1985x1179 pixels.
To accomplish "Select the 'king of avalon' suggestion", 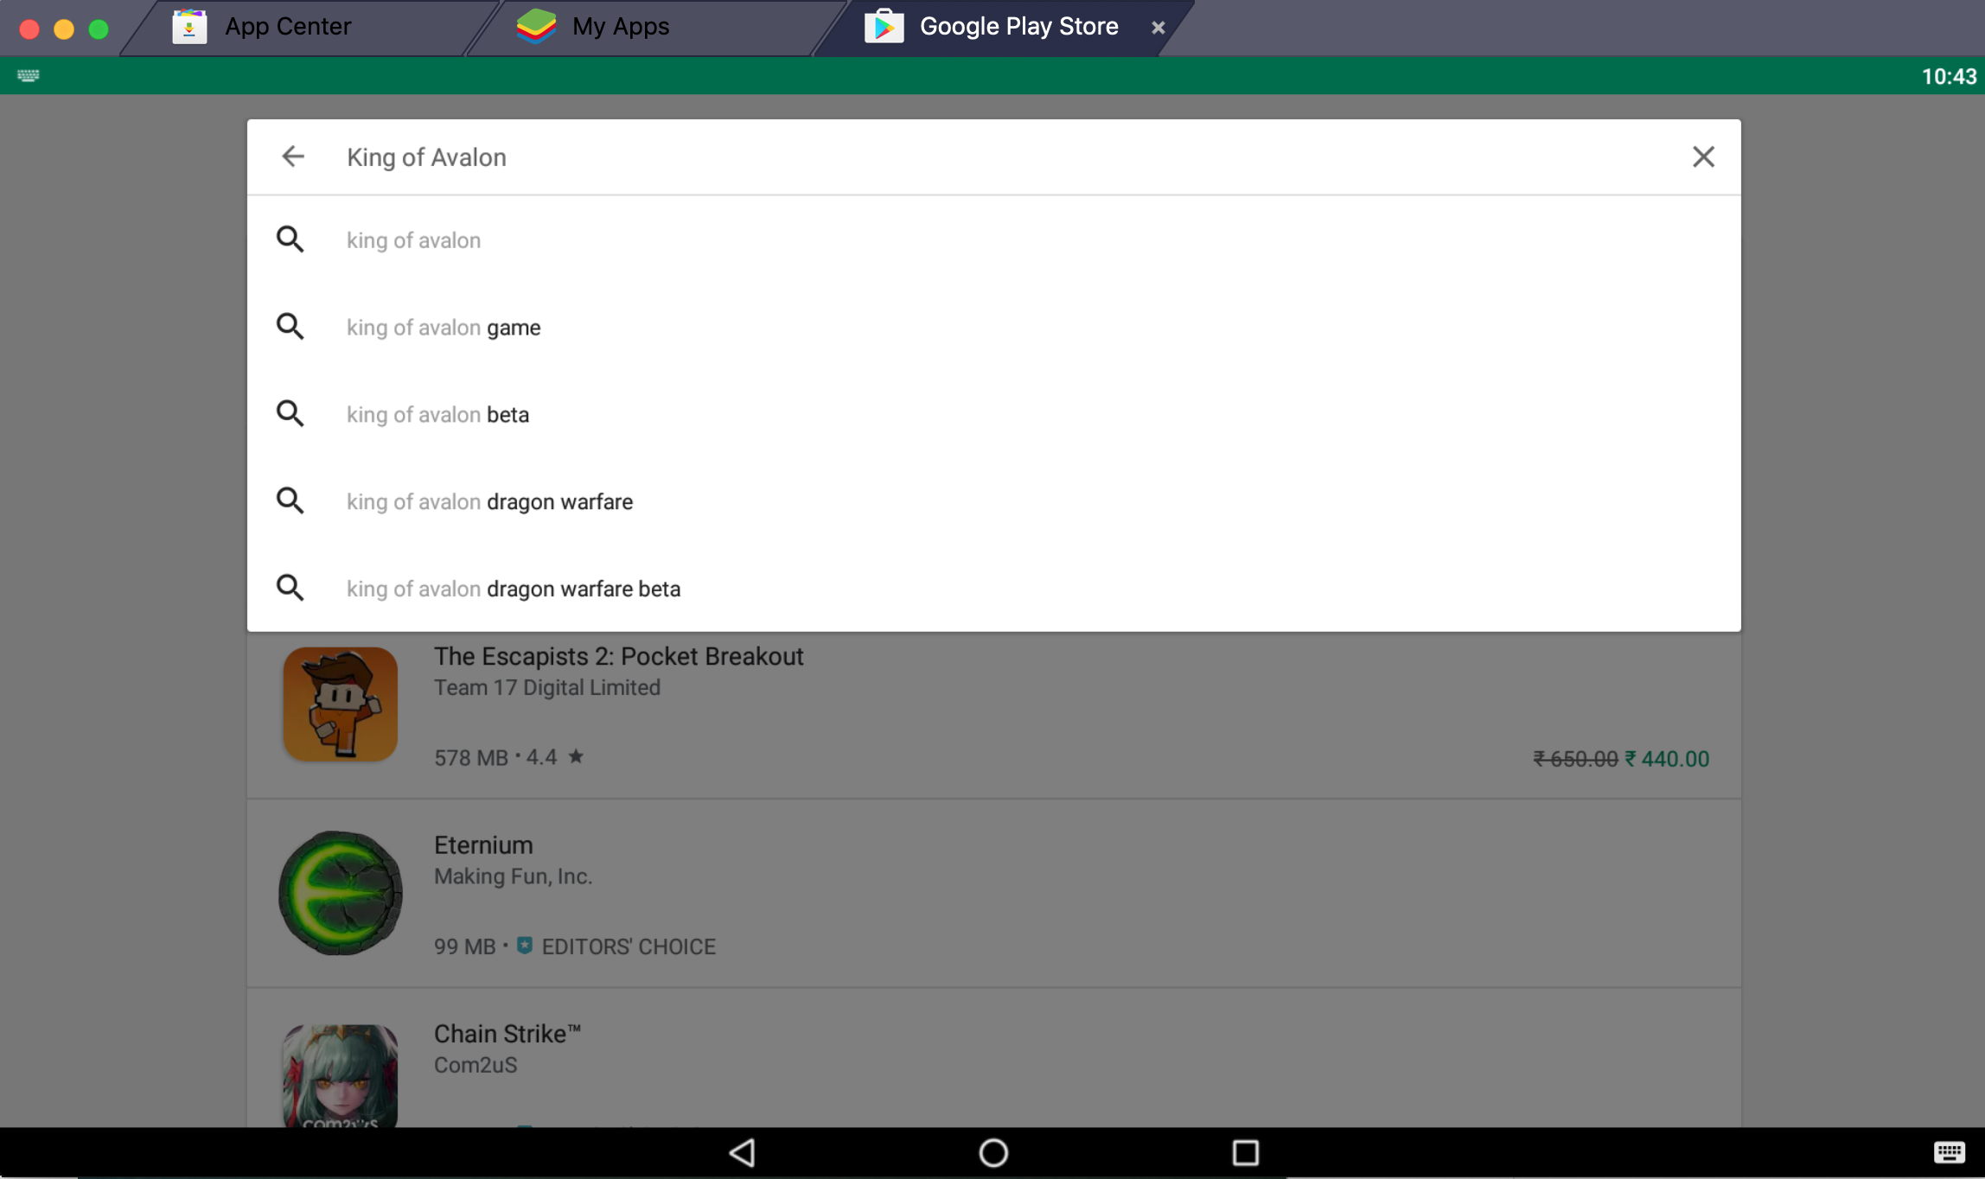I will 994,239.
